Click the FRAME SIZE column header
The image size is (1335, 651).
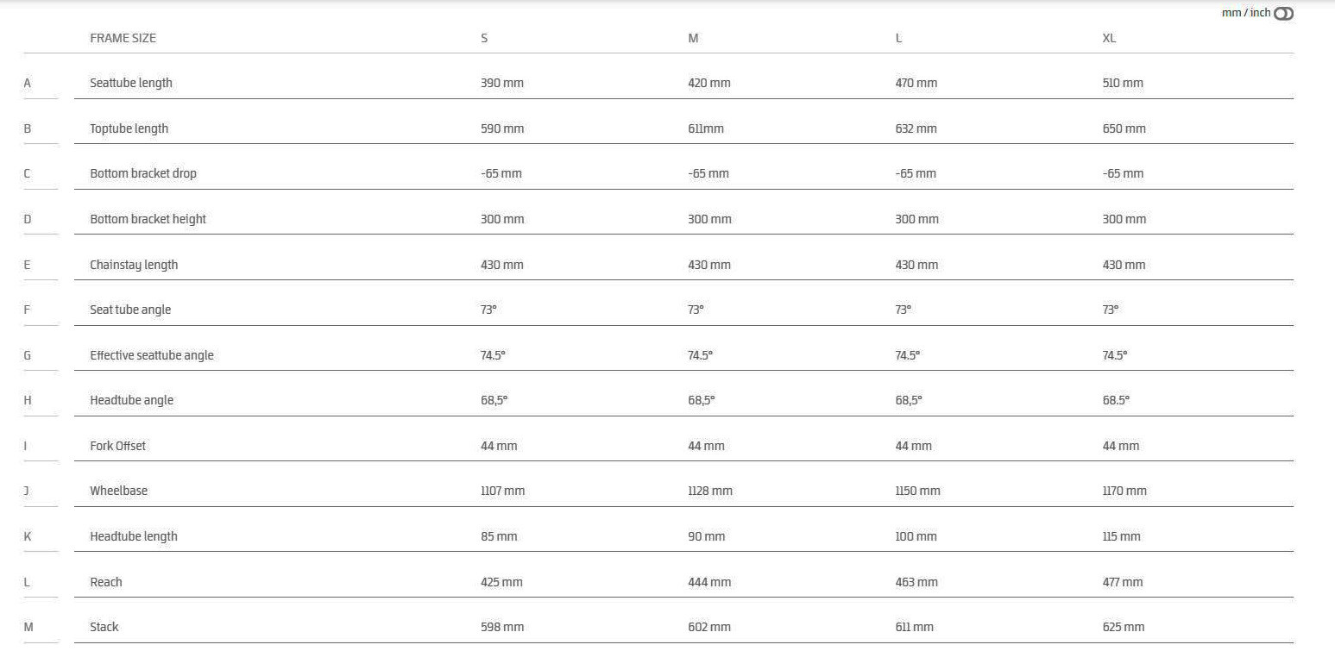pyautogui.click(x=123, y=38)
